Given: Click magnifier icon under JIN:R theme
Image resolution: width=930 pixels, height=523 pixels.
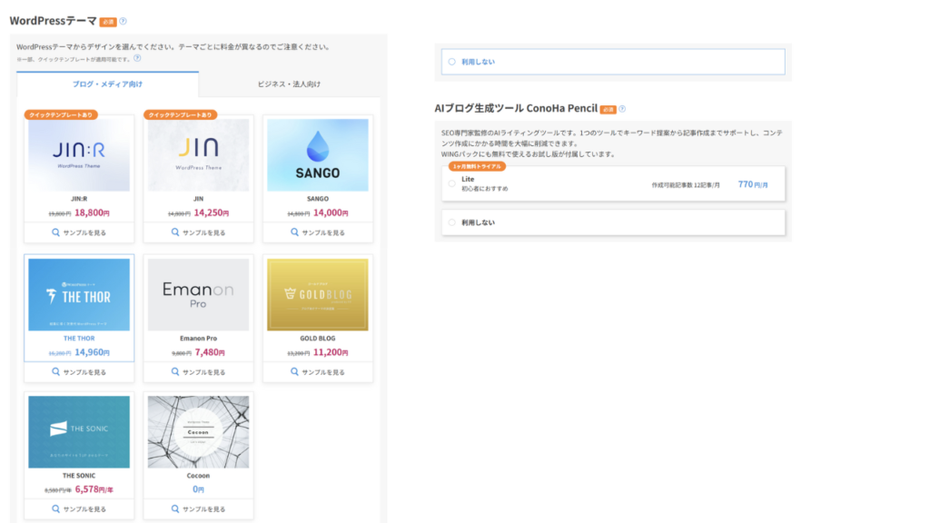Looking at the screenshot, I should [x=56, y=232].
